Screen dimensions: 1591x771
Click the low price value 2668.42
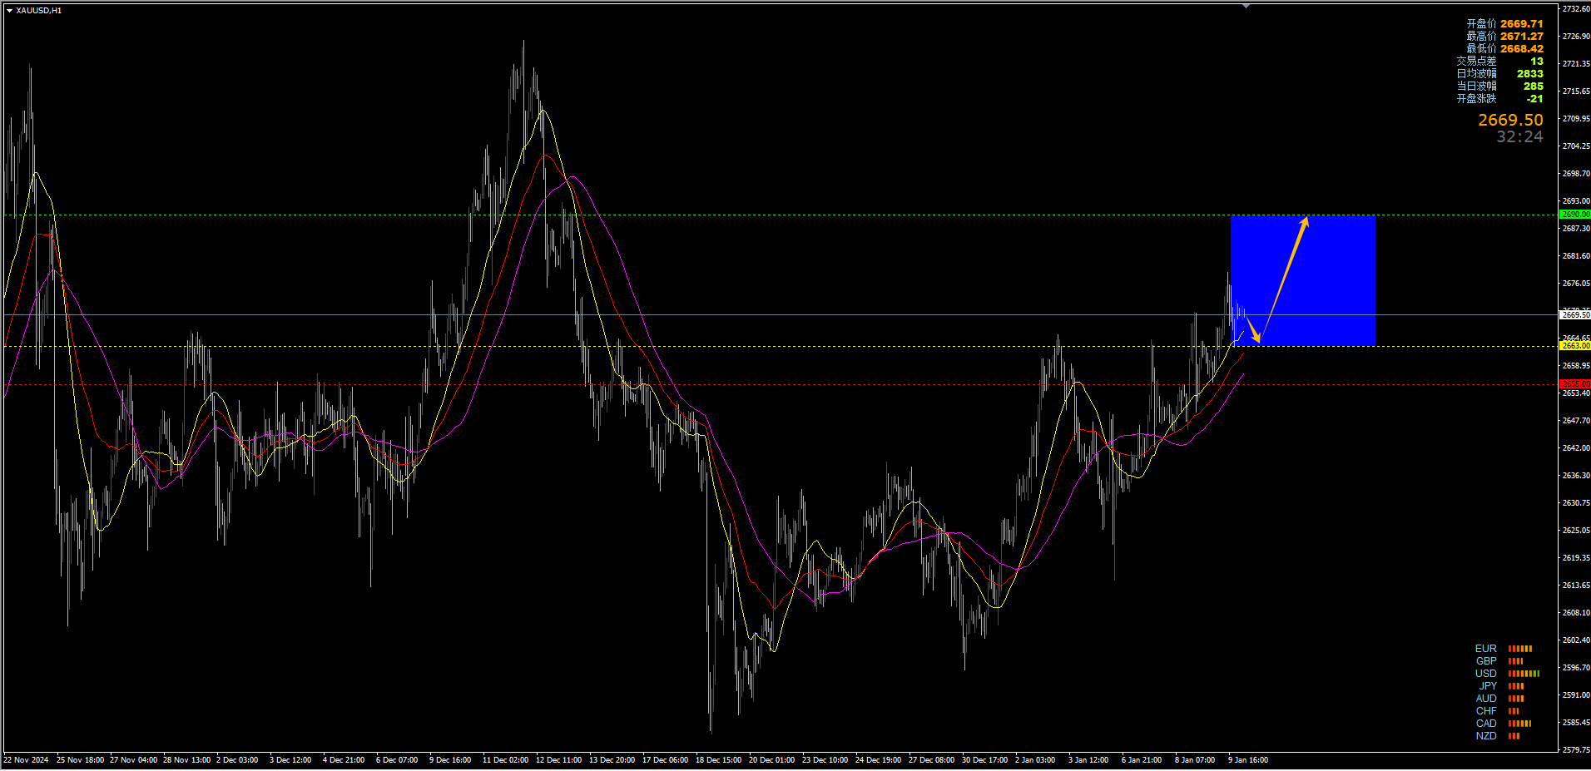point(1522,49)
